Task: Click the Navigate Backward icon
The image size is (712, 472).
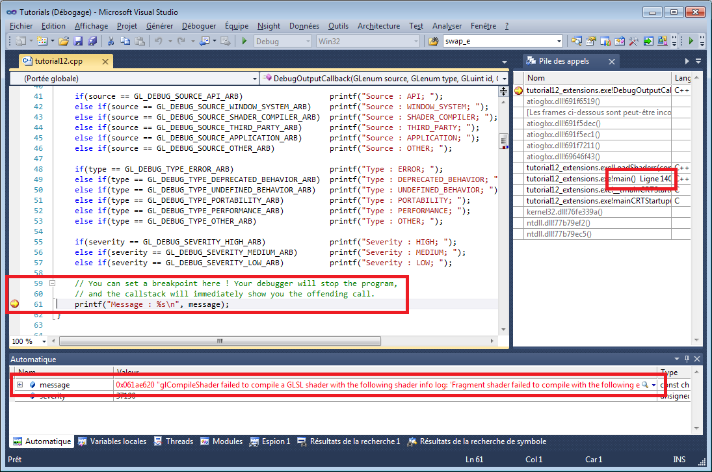Action: tap(205, 42)
